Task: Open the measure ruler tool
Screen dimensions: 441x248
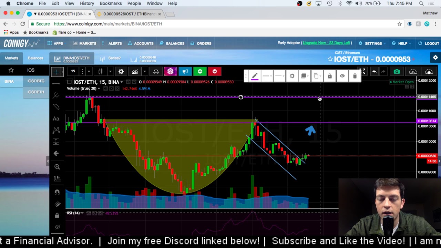Action: coord(57,179)
